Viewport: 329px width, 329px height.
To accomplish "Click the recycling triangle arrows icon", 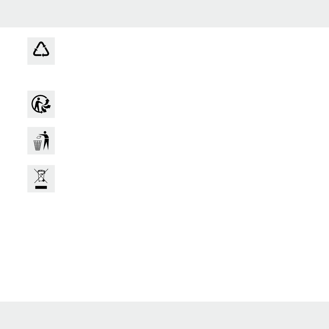I will 41,49.
